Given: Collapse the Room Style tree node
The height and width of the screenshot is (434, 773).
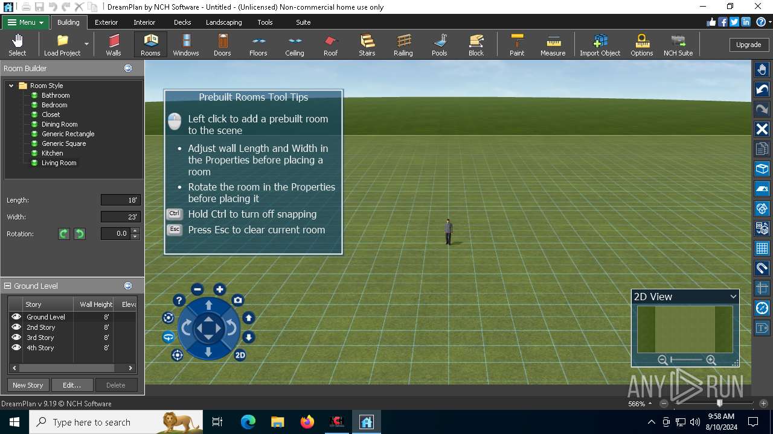Looking at the screenshot, I should pos(11,86).
